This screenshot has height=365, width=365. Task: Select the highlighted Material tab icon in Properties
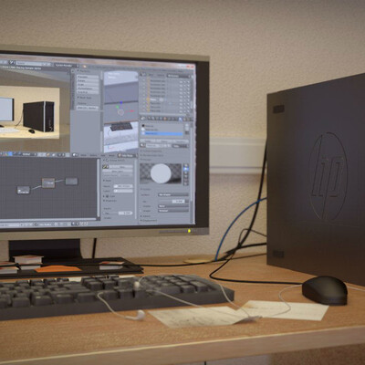coord(181,119)
